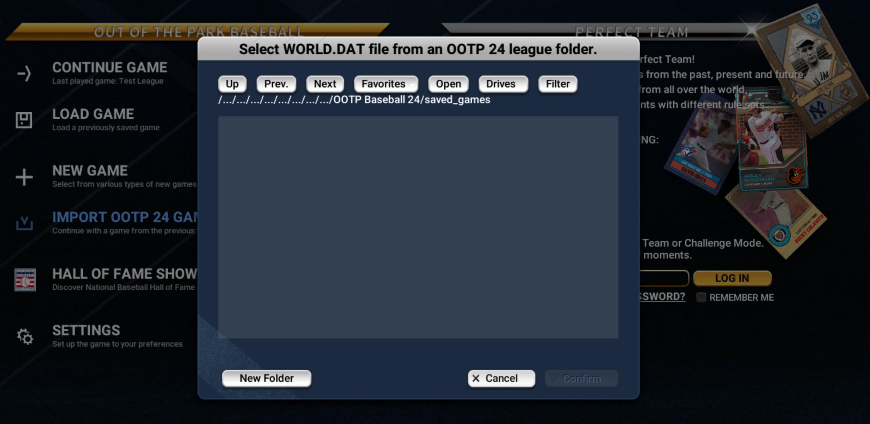Click the X icon on Cancel button
This screenshot has height=424, width=870.
(476, 378)
